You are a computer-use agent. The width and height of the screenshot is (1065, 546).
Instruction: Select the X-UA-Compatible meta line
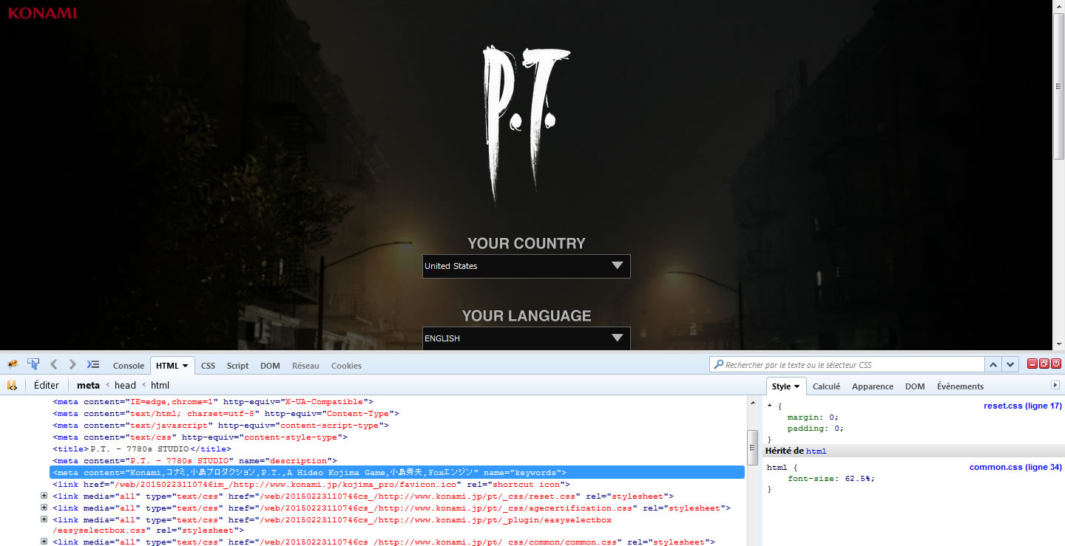pyautogui.click(x=213, y=402)
